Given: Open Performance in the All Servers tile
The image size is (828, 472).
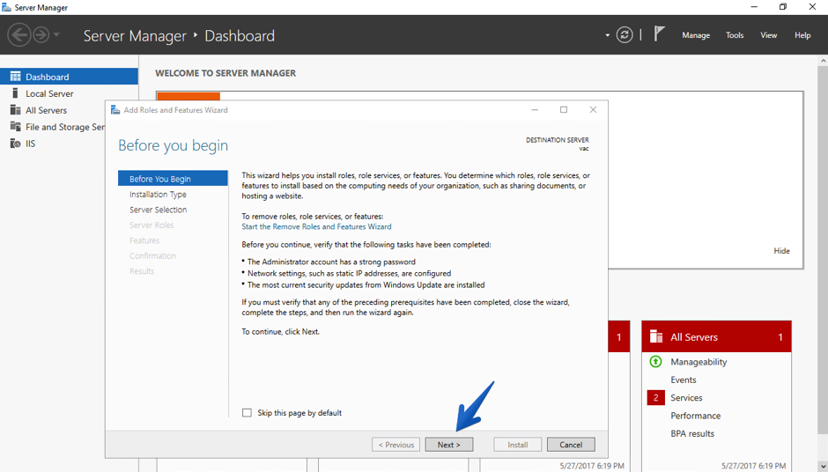Looking at the screenshot, I should [x=696, y=416].
